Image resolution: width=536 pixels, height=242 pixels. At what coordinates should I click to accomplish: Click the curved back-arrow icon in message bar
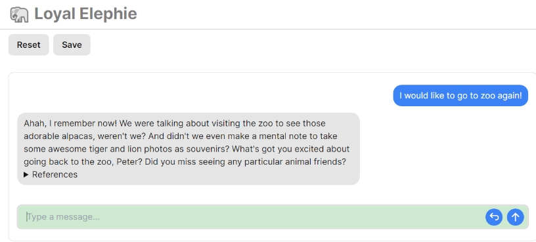[493, 216]
